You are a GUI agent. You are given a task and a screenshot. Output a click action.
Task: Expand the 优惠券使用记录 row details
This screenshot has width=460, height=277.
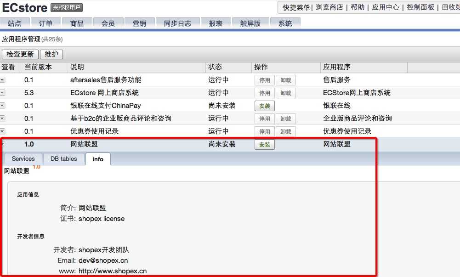(2, 131)
